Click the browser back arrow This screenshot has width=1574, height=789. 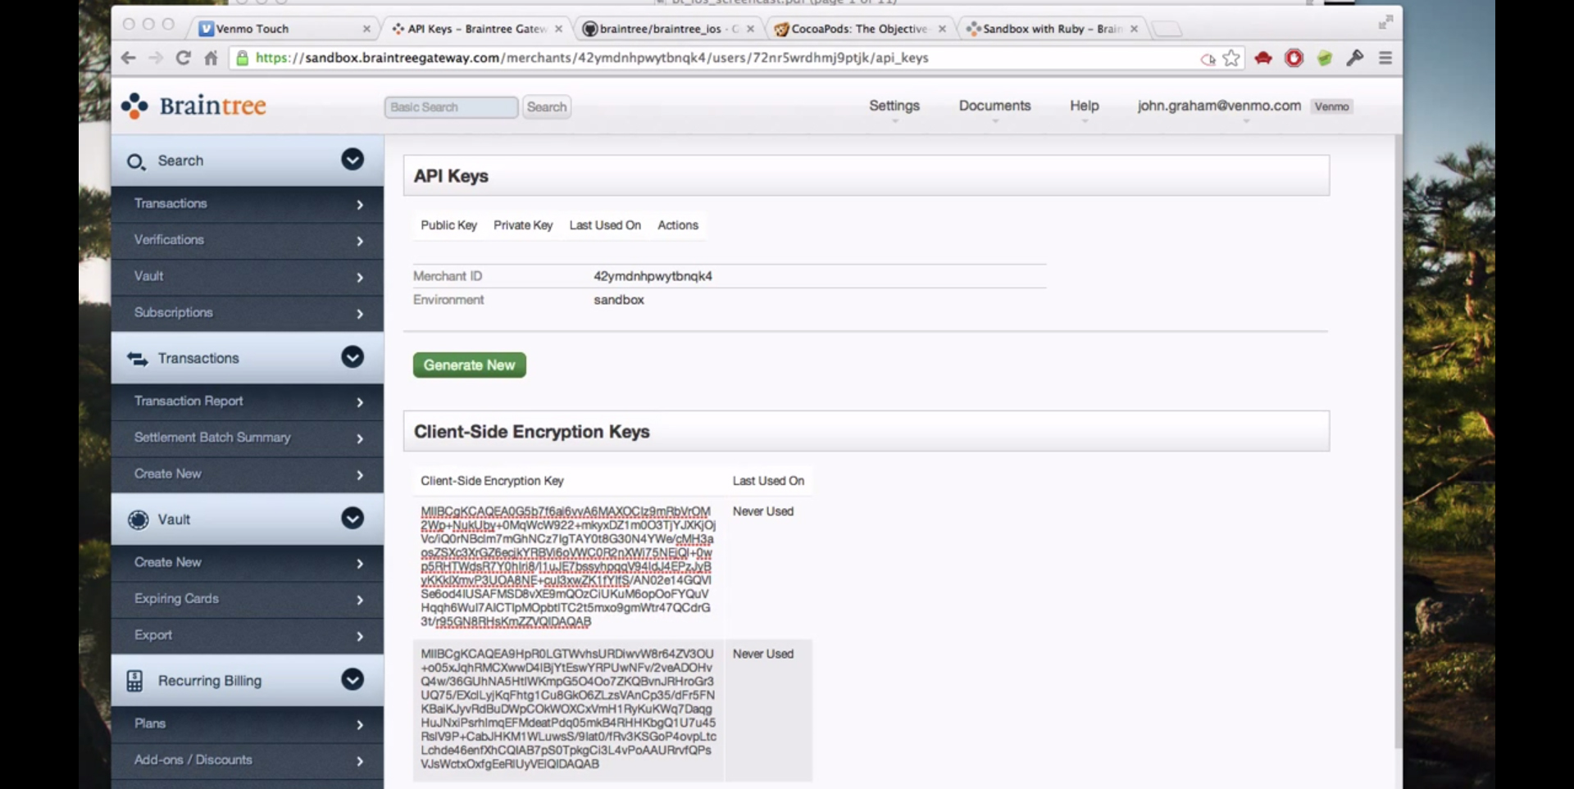[128, 58]
